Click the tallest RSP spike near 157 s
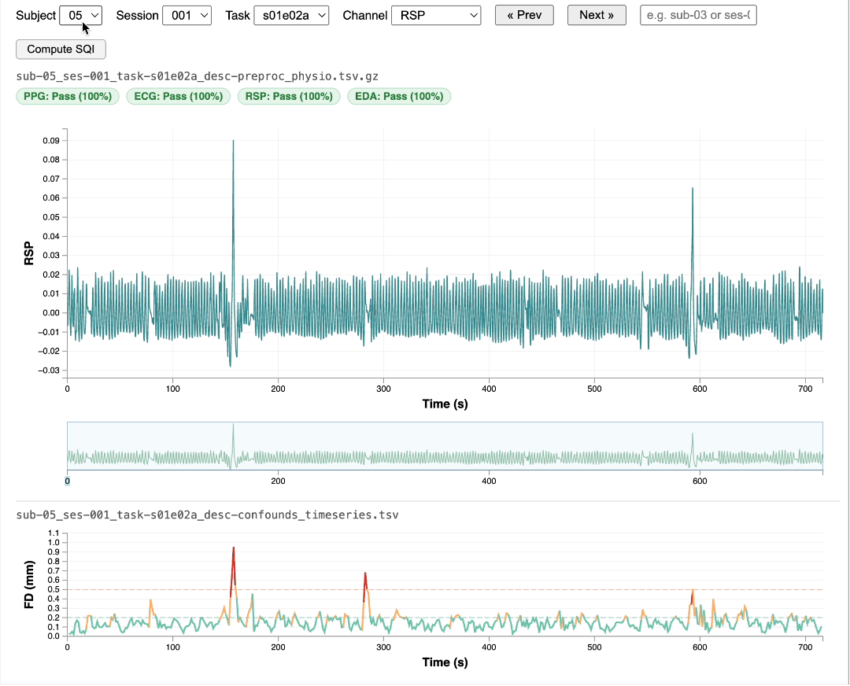850x686 pixels. 233,143
